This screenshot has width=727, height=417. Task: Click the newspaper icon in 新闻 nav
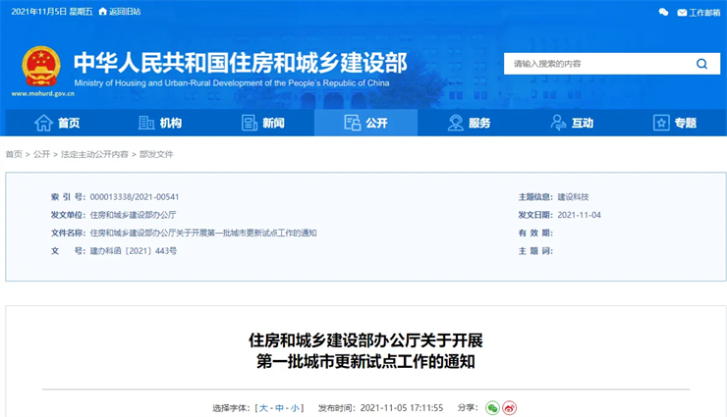(250, 123)
